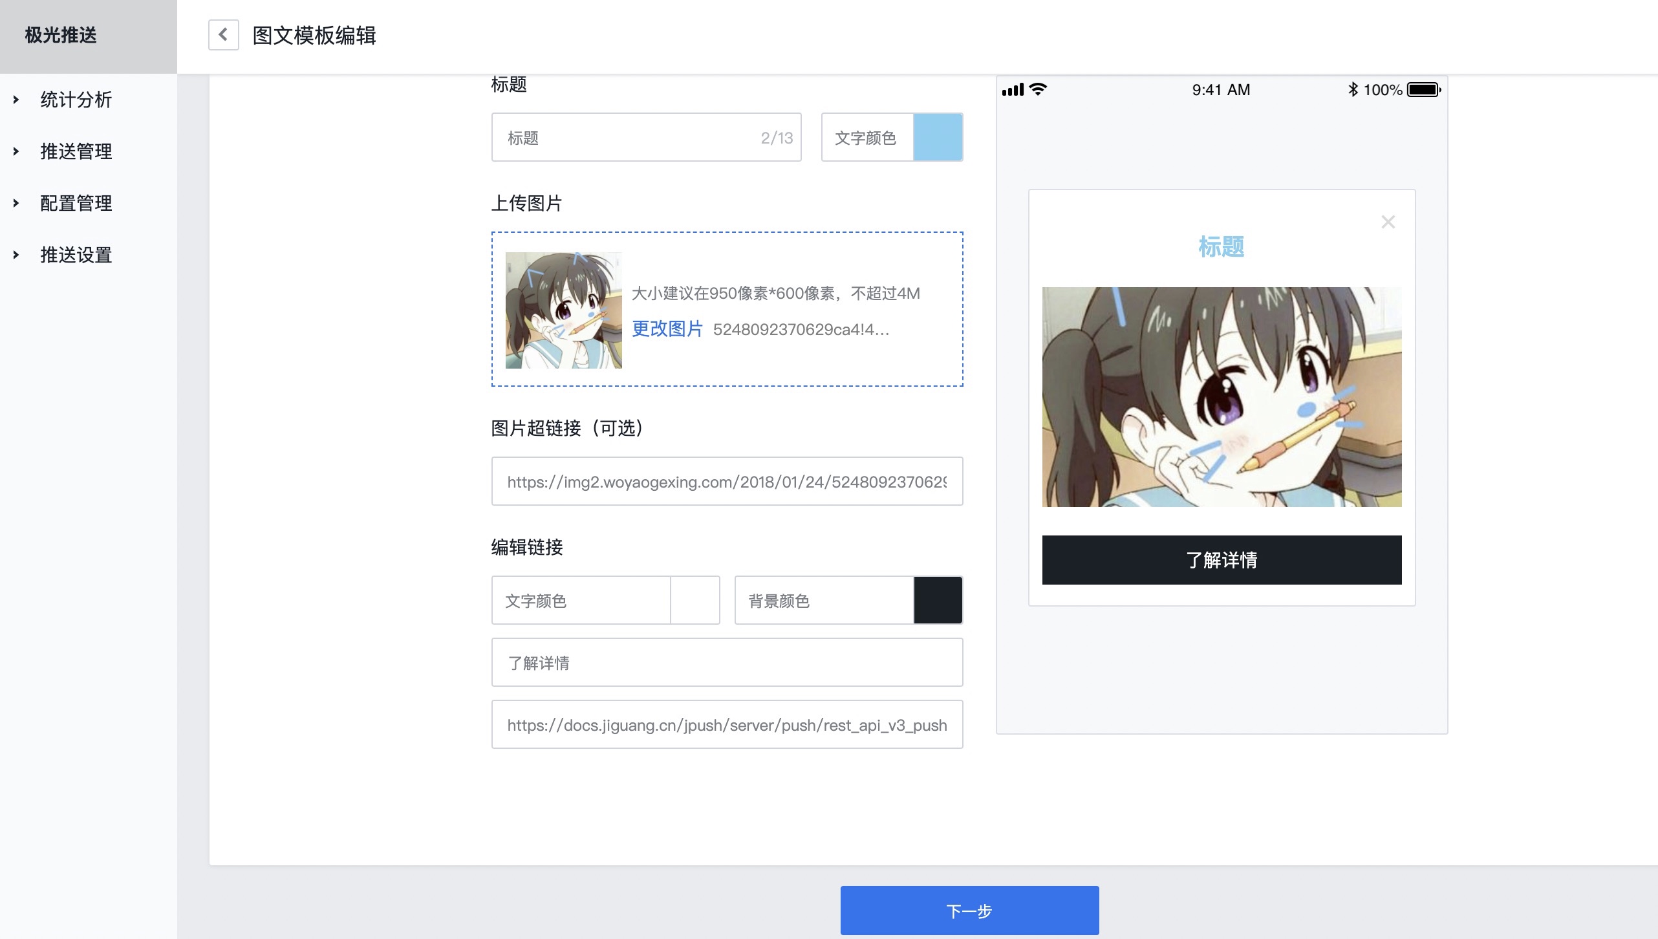This screenshot has width=1658, height=939.
Task: Click the signal bars icon in preview
Action: pos(1013,90)
